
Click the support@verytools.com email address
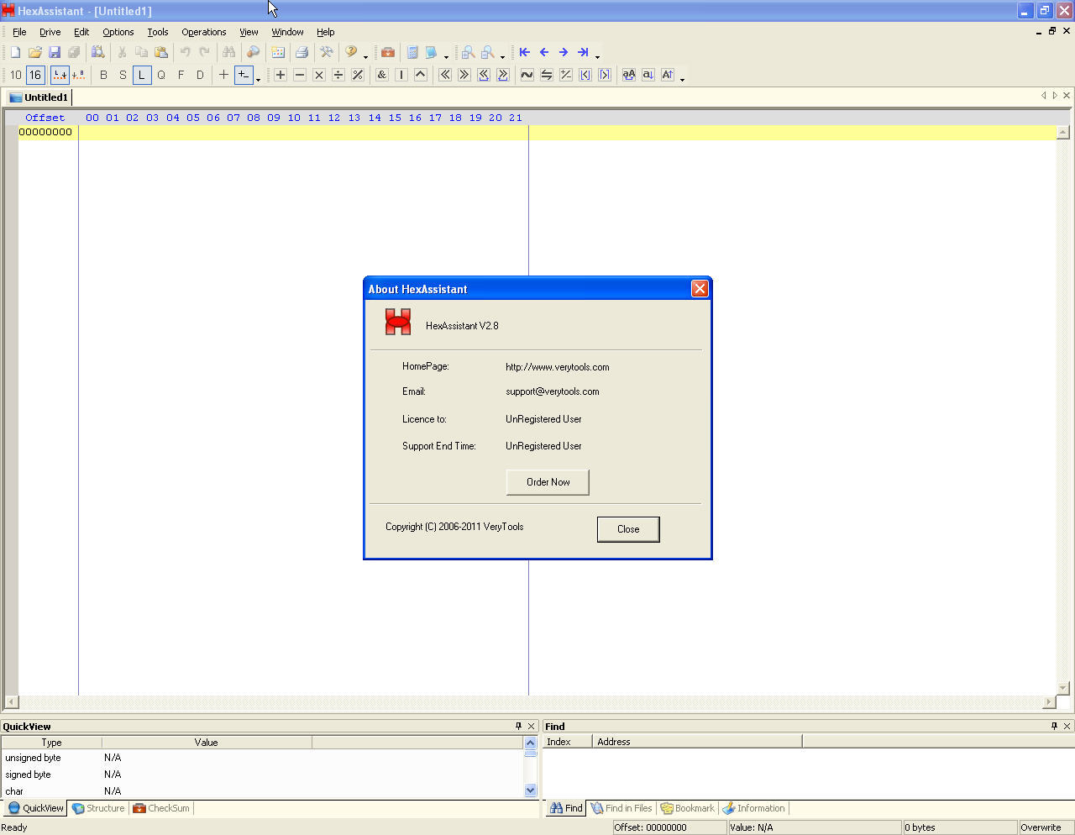coord(553,391)
